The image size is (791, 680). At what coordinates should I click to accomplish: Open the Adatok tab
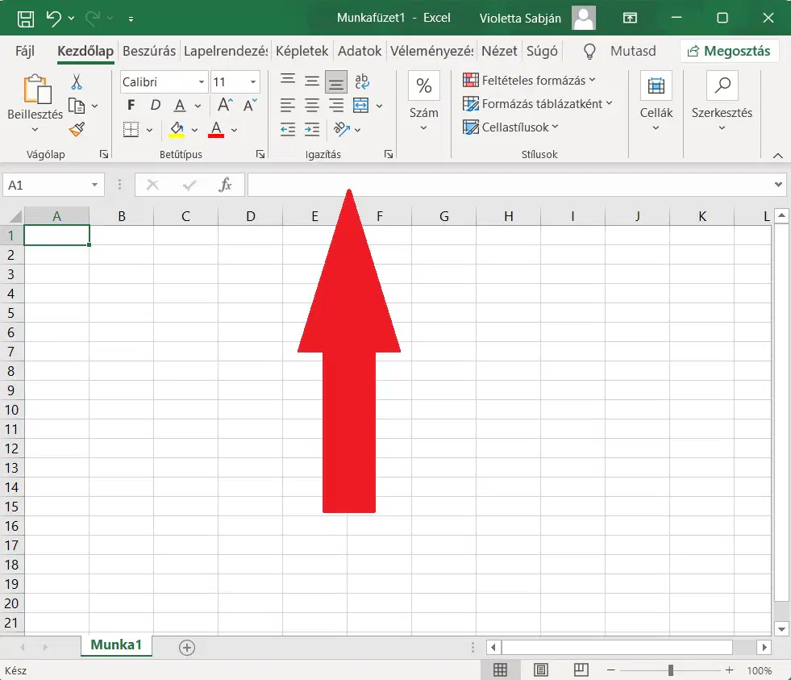pyautogui.click(x=359, y=51)
